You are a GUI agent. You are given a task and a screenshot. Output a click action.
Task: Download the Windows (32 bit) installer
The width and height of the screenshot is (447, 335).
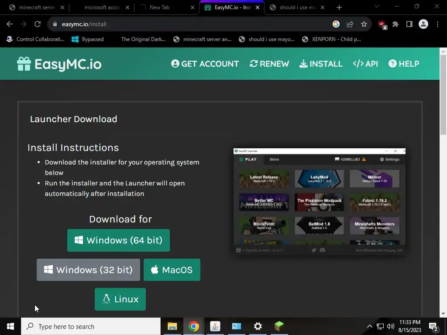[x=88, y=270]
